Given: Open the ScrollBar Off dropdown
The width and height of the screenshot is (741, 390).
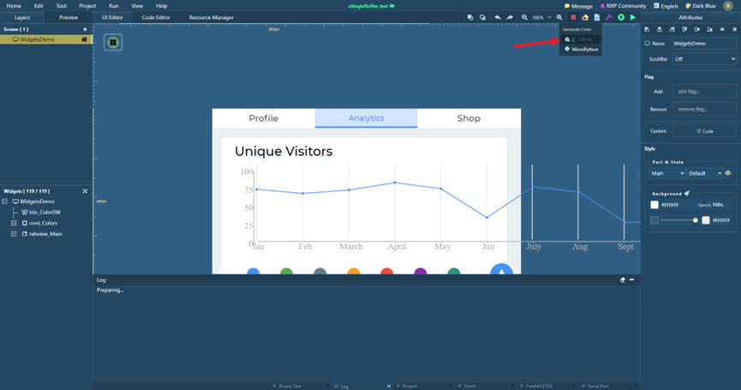Looking at the screenshot, I should 704,59.
